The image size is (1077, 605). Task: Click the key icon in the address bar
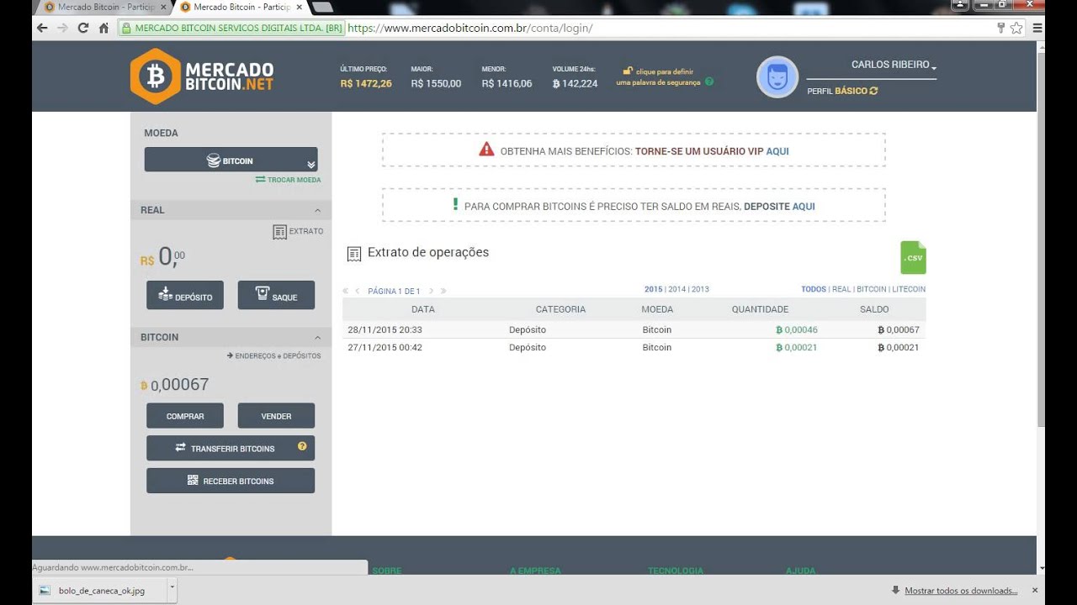pyautogui.click(x=1000, y=28)
